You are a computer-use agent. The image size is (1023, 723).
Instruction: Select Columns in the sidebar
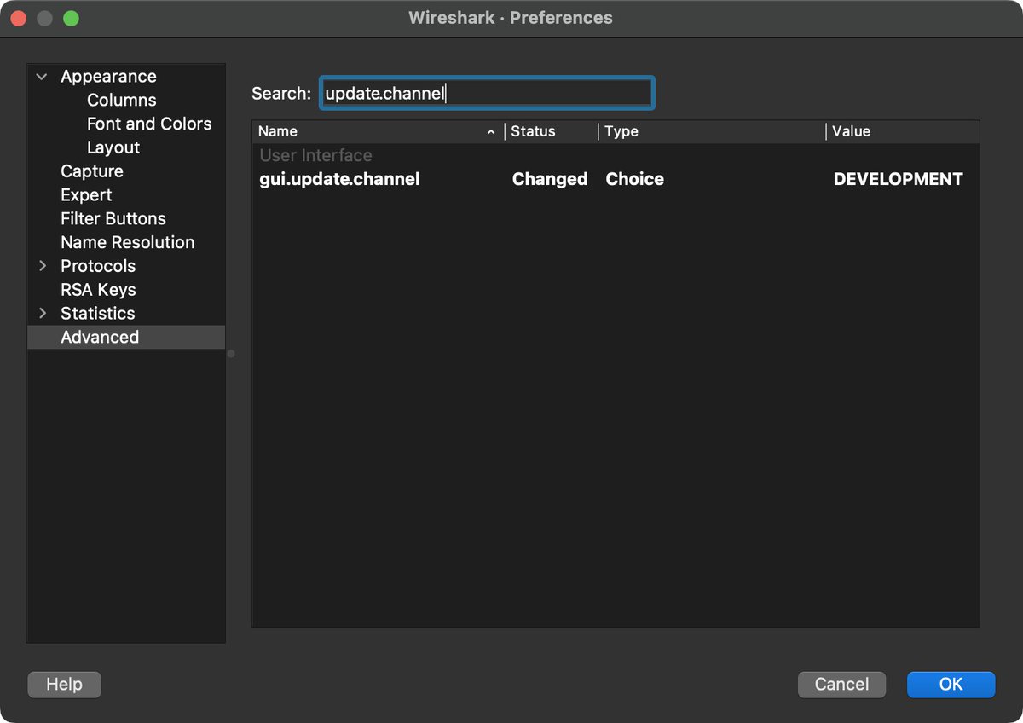pyautogui.click(x=121, y=100)
